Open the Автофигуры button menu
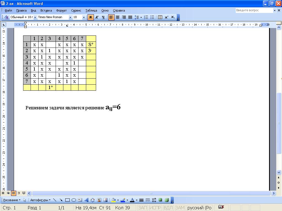The height and width of the screenshot is (211, 282). click(40, 200)
